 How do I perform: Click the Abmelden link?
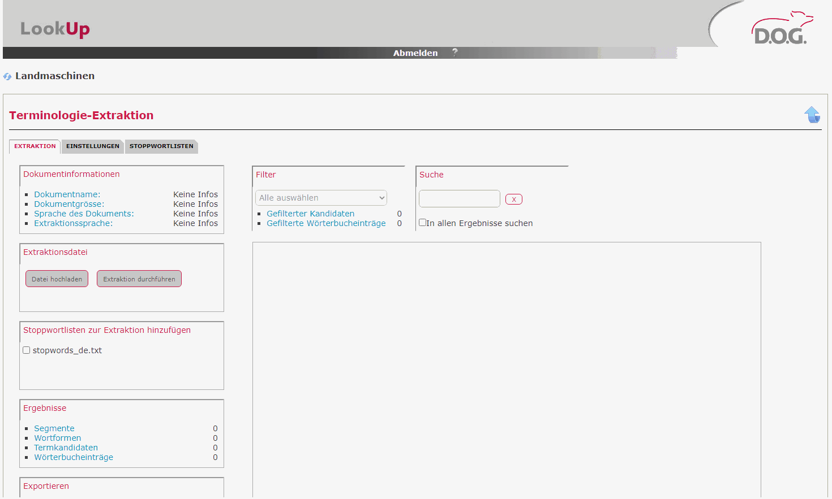(x=415, y=53)
